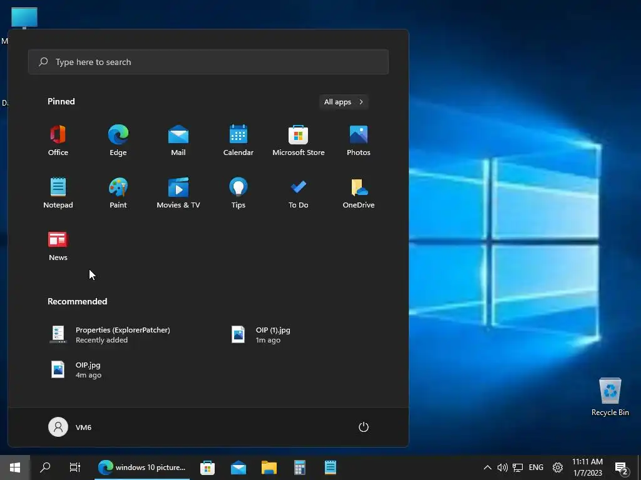Screen dimensions: 641x480
Task: Open Mail from the taskbar
Action: click(x=238, y=467)
